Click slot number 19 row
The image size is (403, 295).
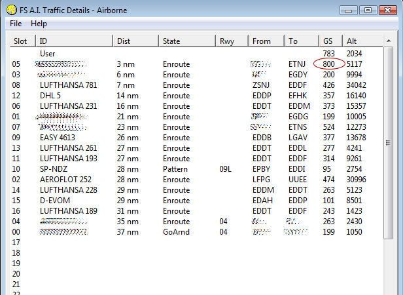[16, 264]
